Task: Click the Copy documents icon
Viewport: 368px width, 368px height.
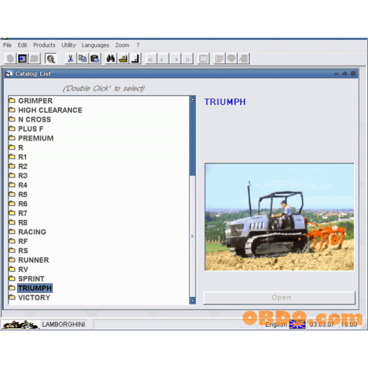Action: tap(83, 58)
